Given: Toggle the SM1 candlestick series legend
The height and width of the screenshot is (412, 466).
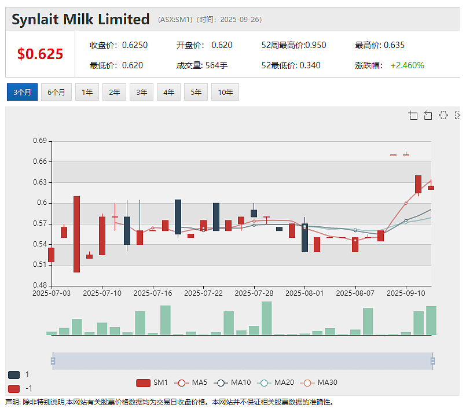Looking at the screenshot, I should (x=152, y=382).
